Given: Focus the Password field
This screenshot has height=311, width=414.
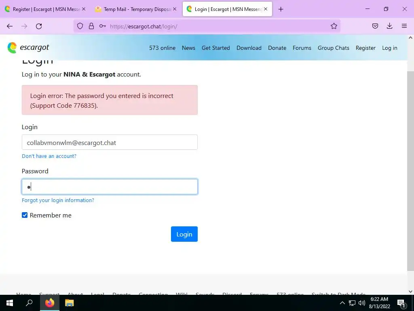Looking at the screenshot, I should 110,187.
